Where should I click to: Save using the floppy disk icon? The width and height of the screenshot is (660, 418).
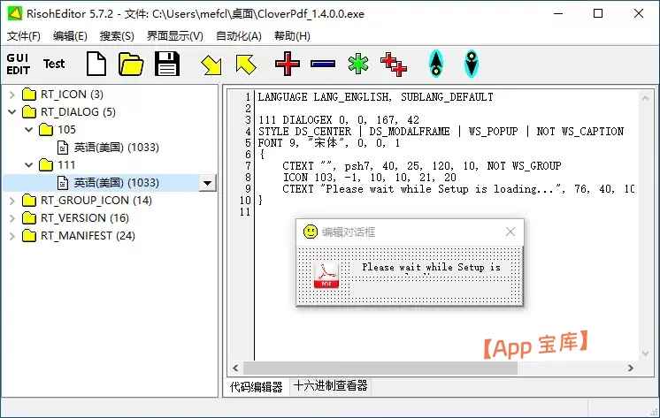[167, 64]
